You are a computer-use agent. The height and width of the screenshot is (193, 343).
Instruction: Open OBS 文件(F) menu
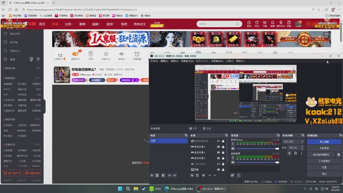pyautogui.click(x=154, y=61)
